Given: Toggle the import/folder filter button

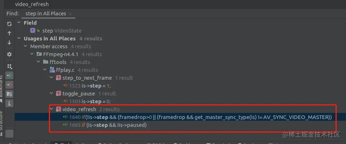Looking at the screenshot, I should pyautogui.click(x=9, y=94).
